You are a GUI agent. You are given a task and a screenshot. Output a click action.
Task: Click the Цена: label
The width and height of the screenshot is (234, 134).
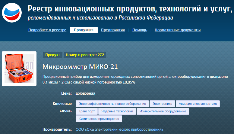point(67,93)
